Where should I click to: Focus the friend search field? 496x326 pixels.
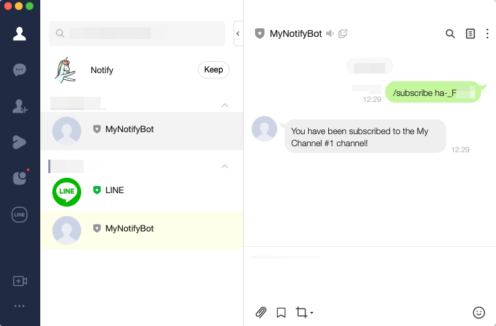[137, 34]
